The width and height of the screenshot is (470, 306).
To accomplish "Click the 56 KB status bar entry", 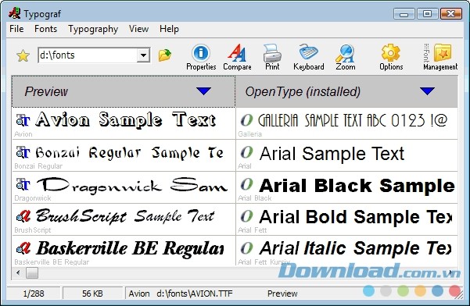I will tap(92, 294).
